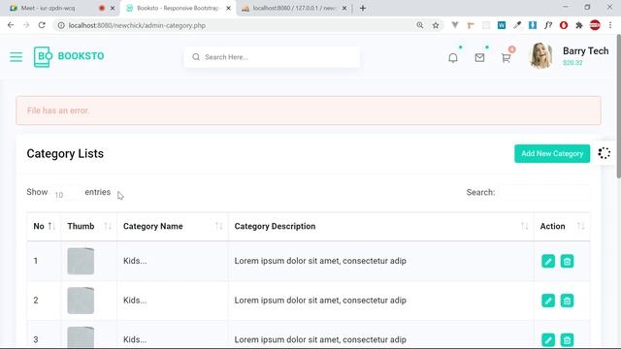Viewport: 621px width, 349px height.
Task: Focus the Search Here field
Action: (x=272, y=57)
